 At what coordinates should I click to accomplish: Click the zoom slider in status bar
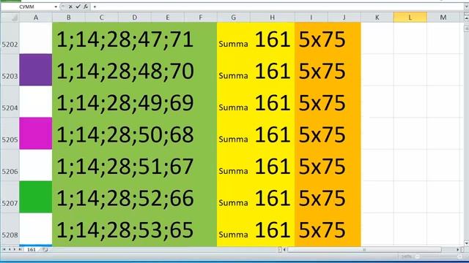point(438,256)
